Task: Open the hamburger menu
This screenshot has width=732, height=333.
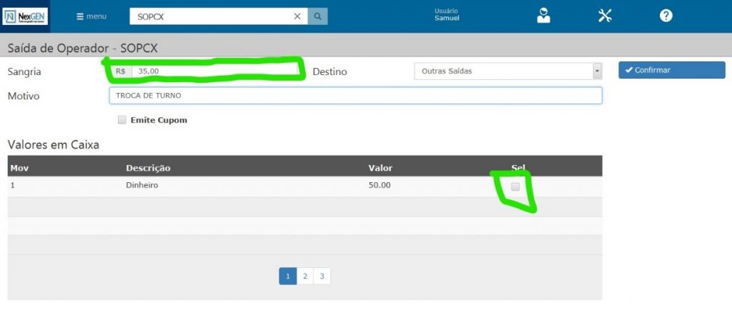Action: 91,16
